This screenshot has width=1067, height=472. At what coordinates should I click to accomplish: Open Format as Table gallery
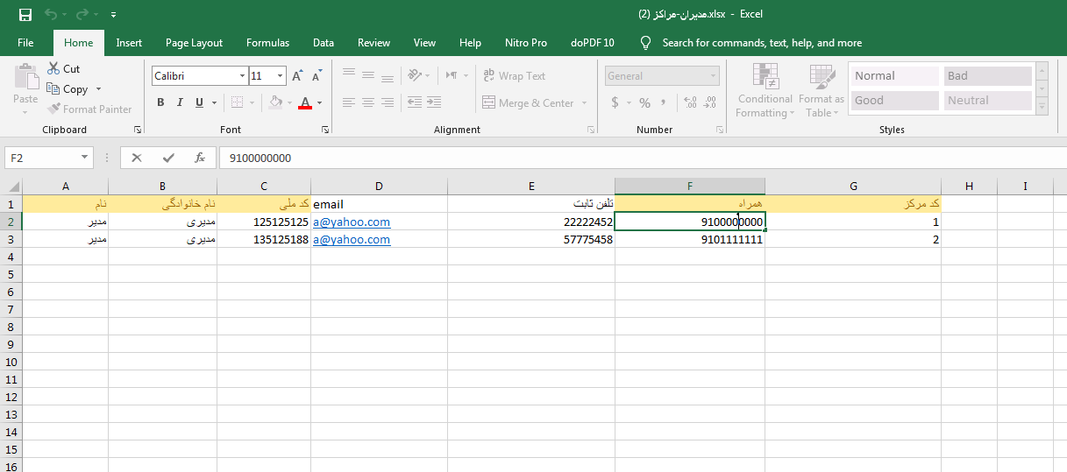point(822,91)
